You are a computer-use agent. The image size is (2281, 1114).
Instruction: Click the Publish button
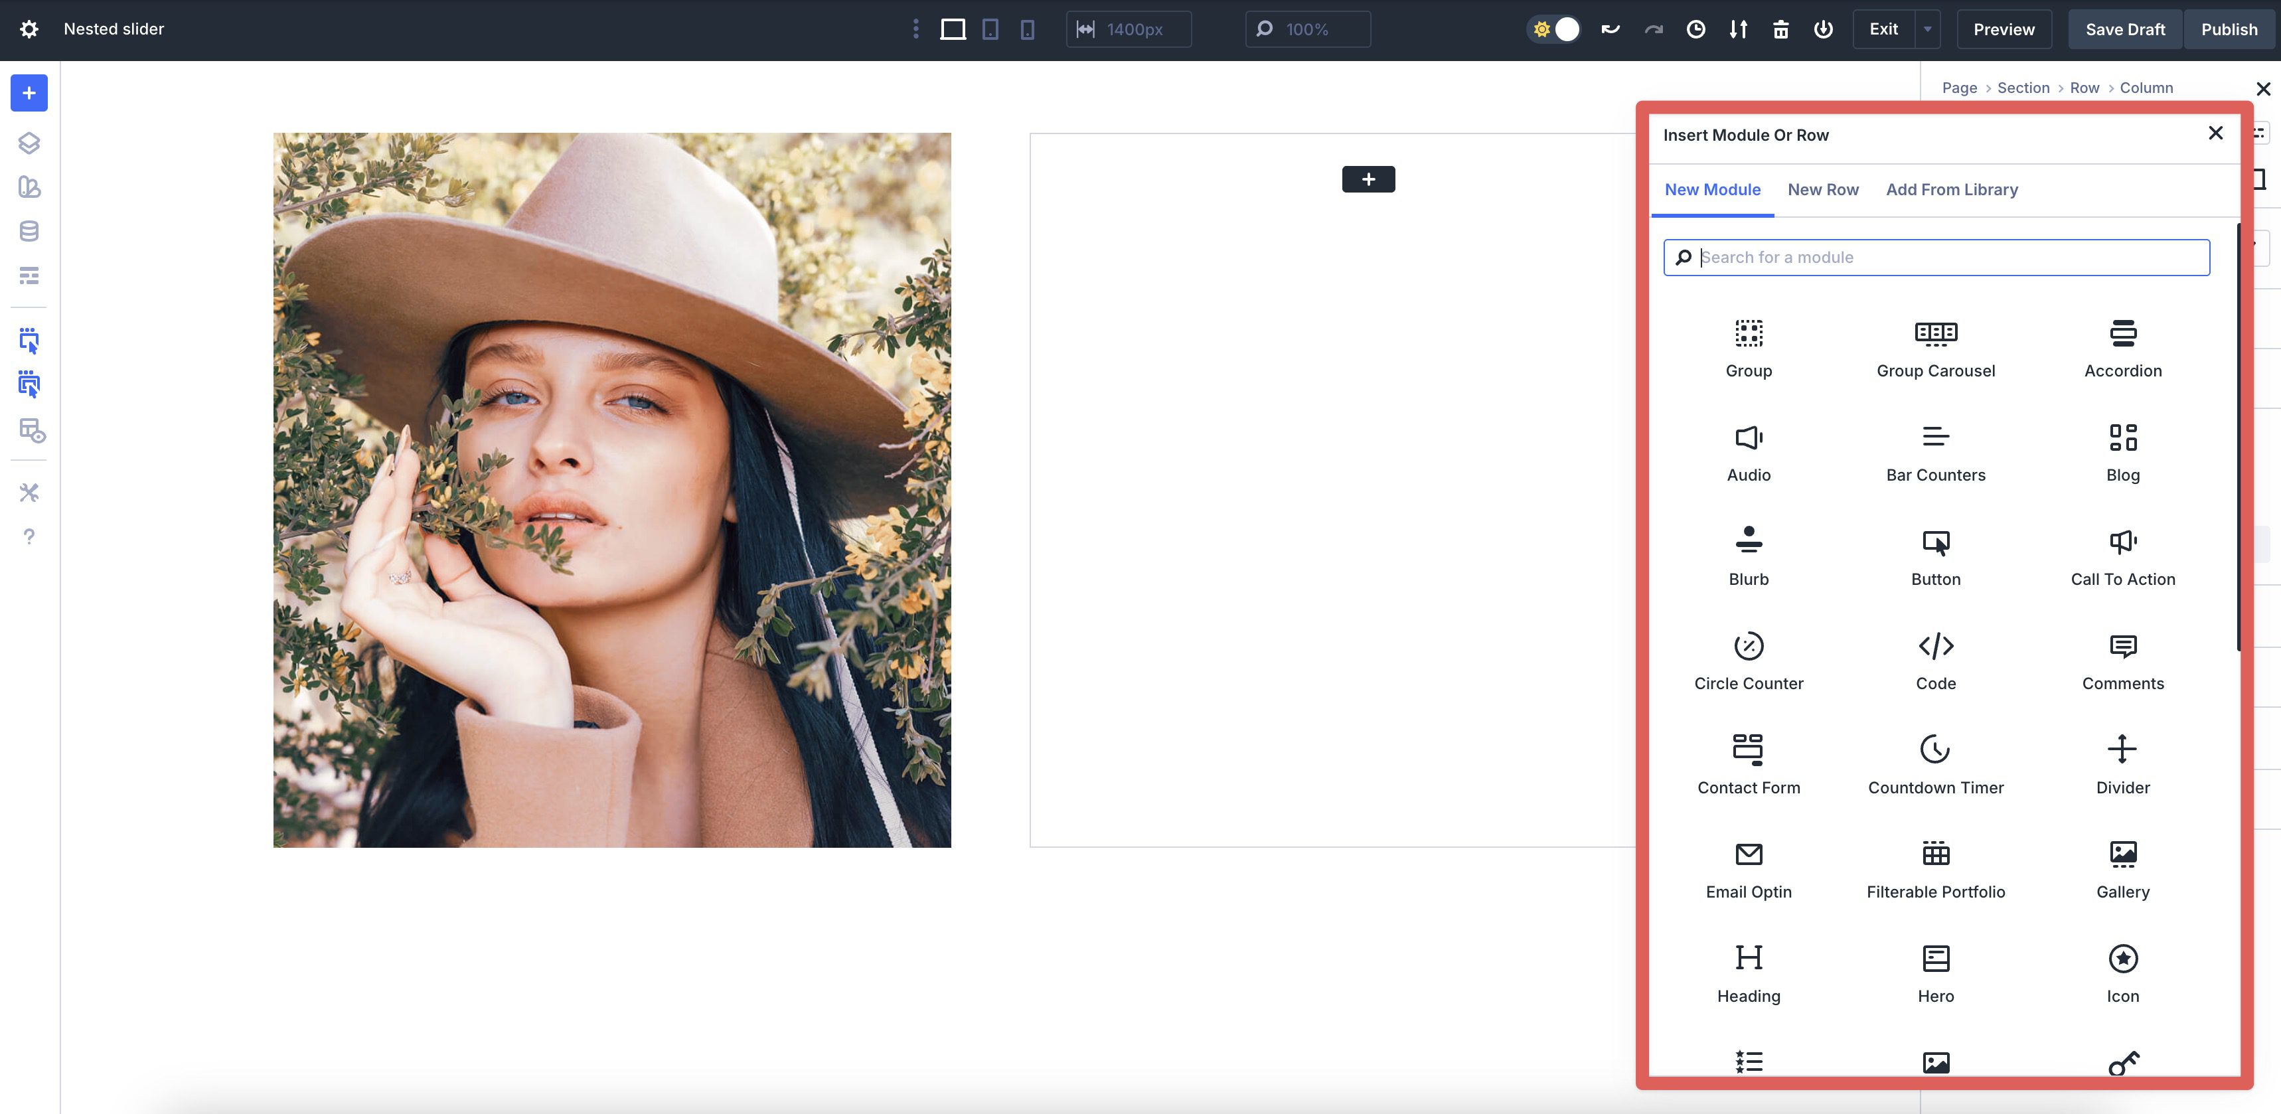2229,29
